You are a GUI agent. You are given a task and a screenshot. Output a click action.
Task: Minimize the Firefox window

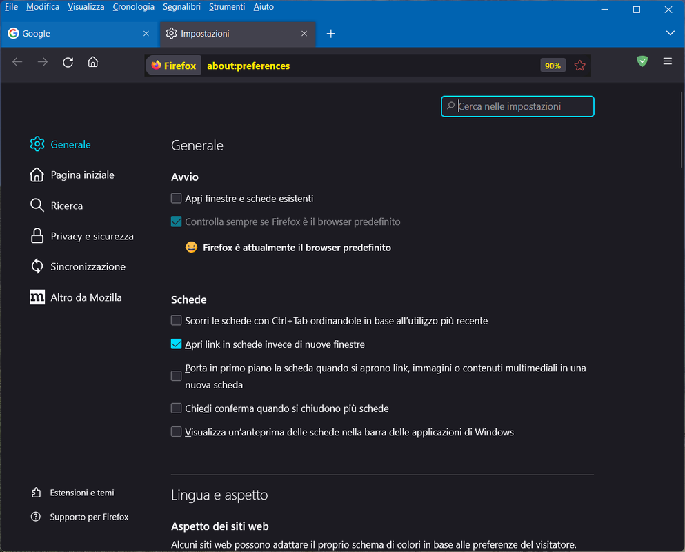pyautogui.click(x=604, y=10)
